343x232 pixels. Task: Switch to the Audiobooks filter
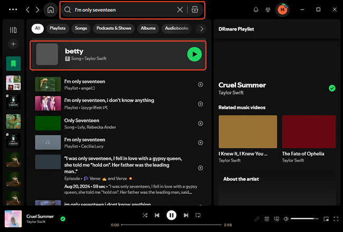[x=177, y=28]
